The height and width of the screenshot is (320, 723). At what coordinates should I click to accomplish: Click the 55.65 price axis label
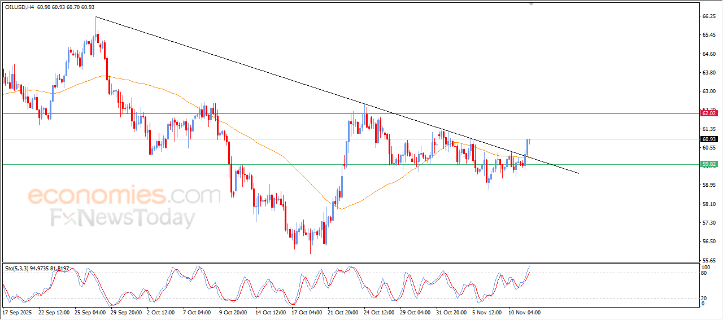(708, 260)
